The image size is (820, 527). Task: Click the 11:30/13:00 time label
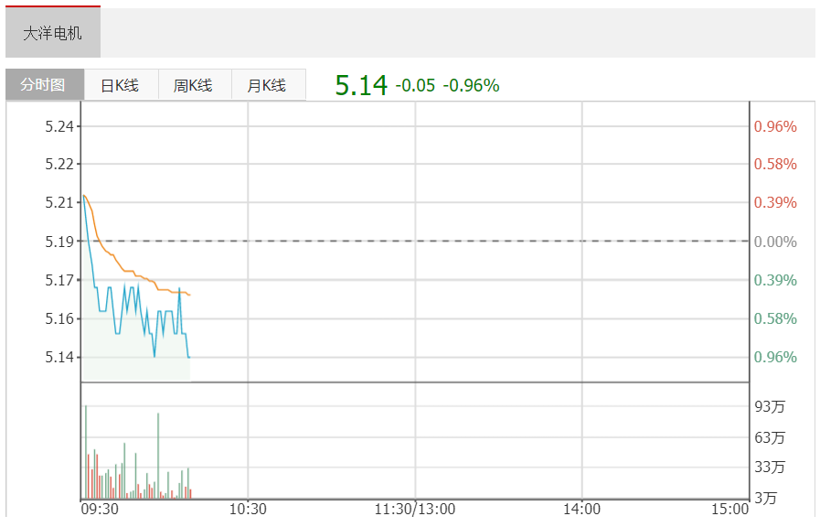[x=415, y=509]
